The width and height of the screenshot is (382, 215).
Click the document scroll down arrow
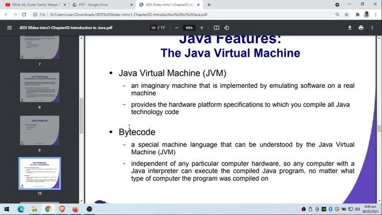379,201
